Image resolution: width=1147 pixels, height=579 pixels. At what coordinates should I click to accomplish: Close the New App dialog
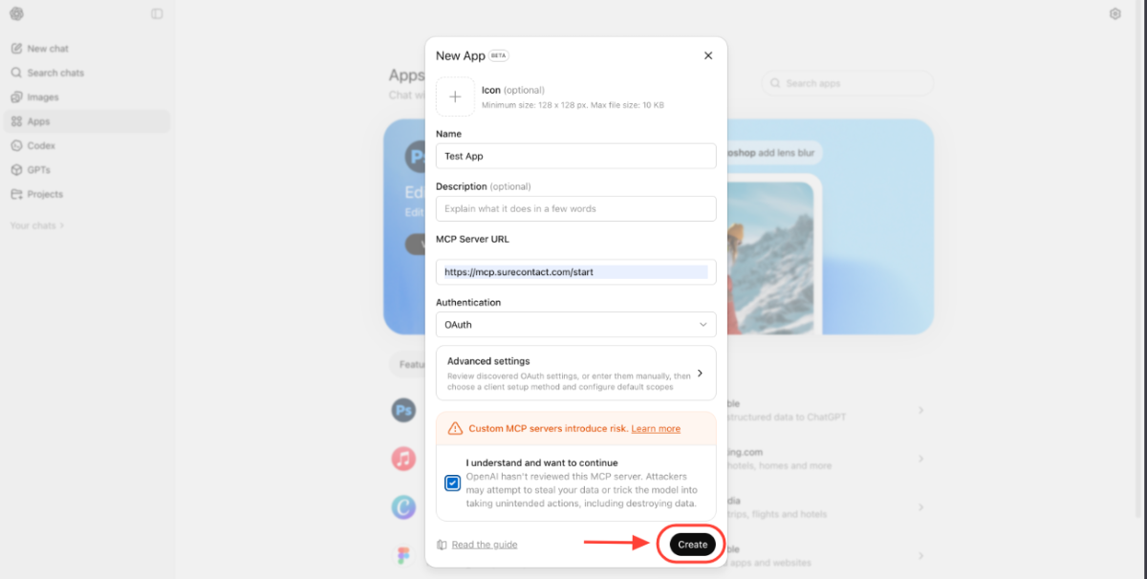(708, 55)
